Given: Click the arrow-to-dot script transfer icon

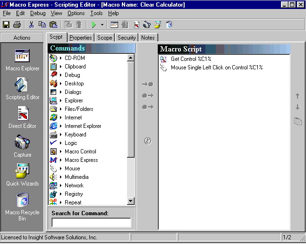Looking at the screenshot, I should click(x=147, y=84).
